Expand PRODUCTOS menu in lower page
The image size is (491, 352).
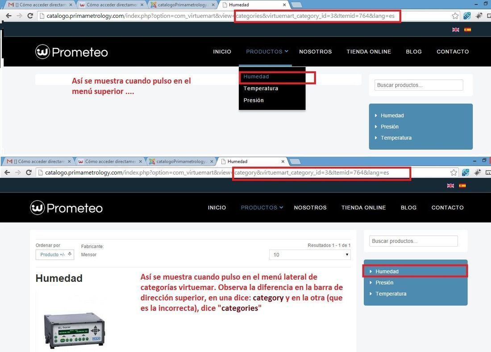[262, 208]
